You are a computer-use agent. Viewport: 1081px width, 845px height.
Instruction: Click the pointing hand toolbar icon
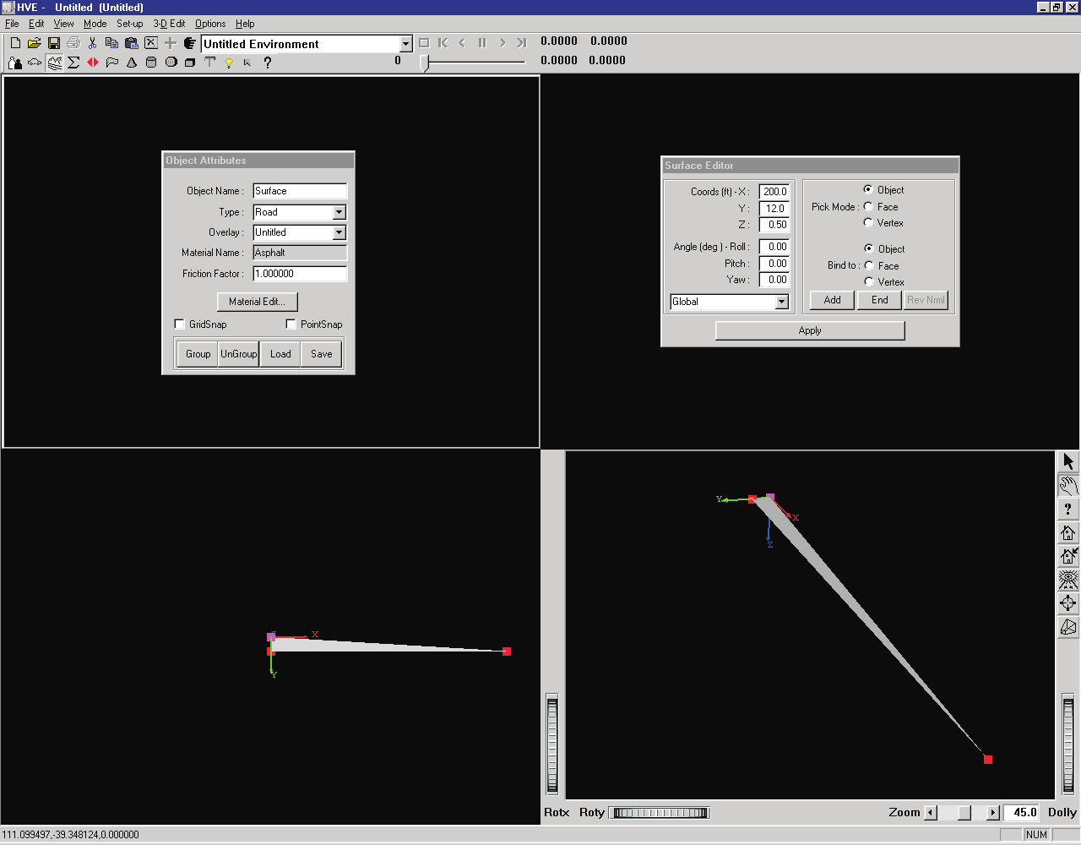click(x=190, y=43)
